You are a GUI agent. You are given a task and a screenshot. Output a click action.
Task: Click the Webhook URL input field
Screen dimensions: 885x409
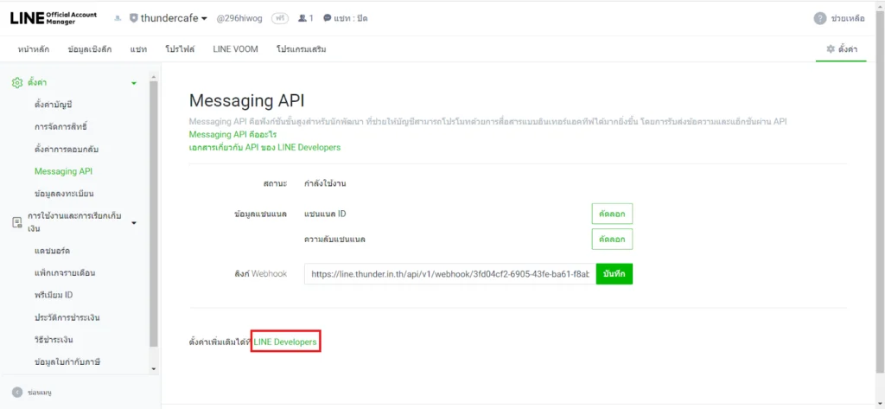coord(449,273)
